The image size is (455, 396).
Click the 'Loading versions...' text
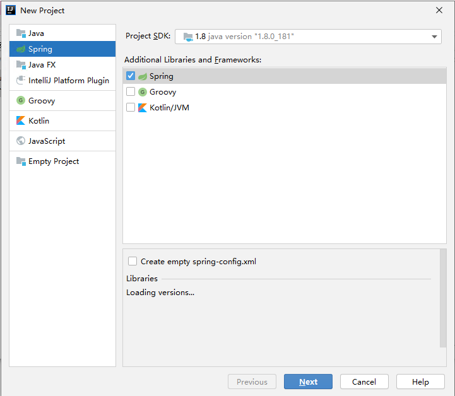(x=160, y=293)
